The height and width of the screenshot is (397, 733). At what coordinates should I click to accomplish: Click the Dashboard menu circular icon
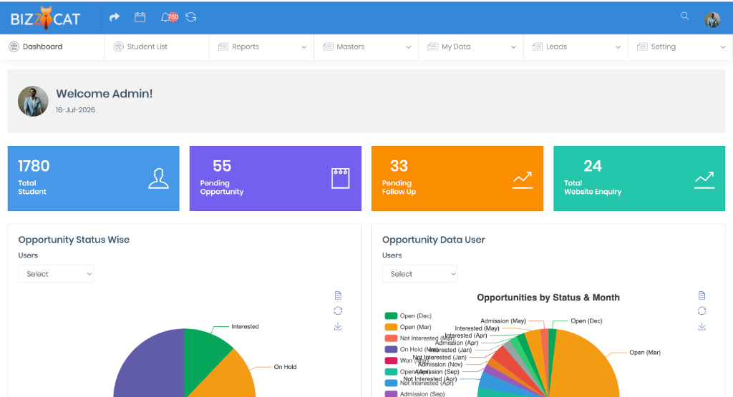coord(14,46)
